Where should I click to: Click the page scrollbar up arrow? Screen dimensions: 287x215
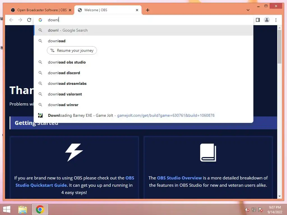click(x=279, y=28)
